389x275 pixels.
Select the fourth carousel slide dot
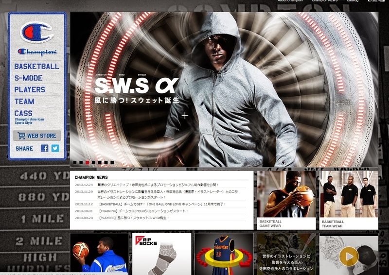(93, 163)
